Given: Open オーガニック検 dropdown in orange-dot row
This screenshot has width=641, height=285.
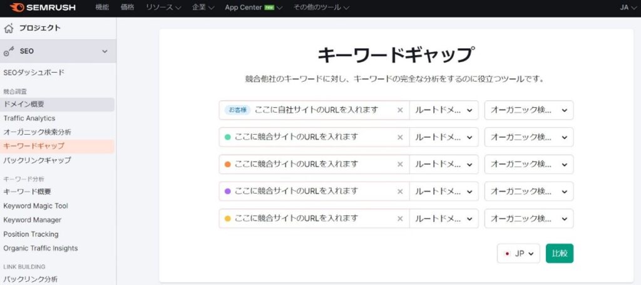Looking at the screenshot, I should (x=529, y=164).
